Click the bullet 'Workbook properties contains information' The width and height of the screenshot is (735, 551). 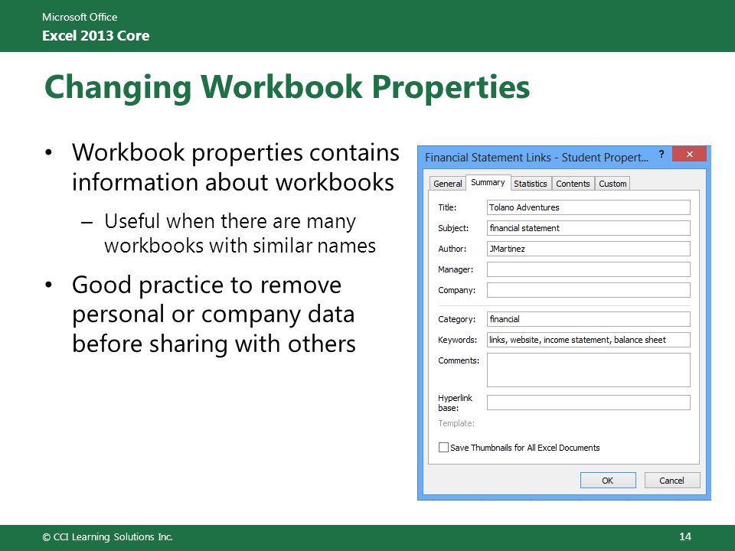pos(235,167)
